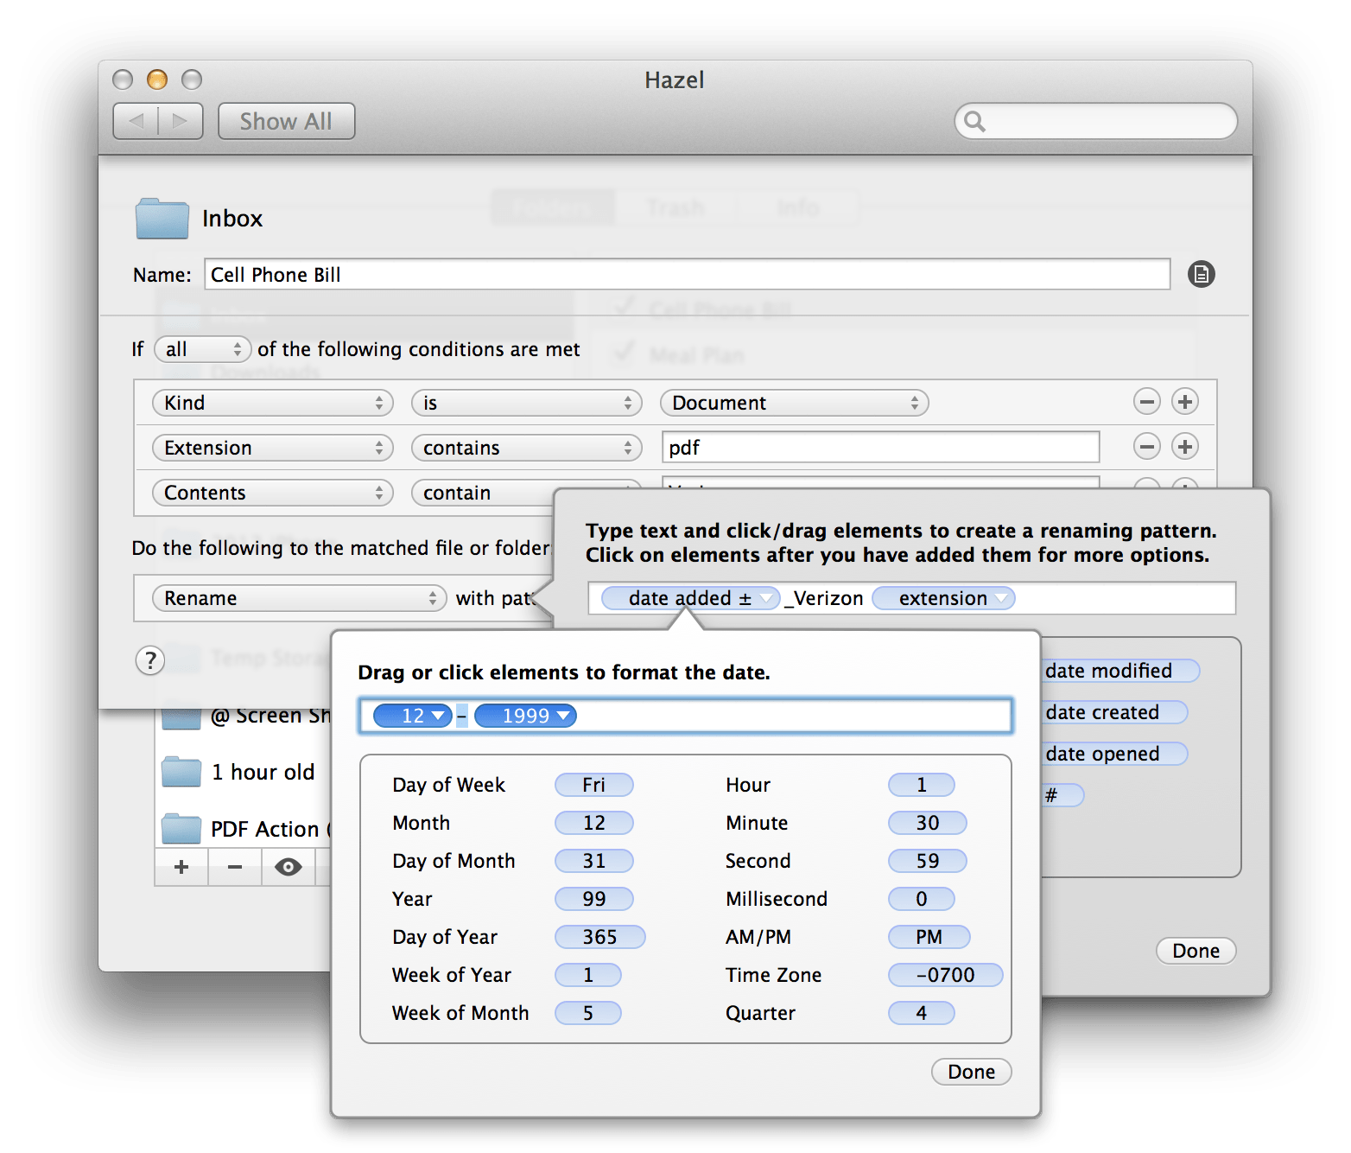This screenshot has width=1351, height=1153.
Task: Add the Day of Week 'Fri' token
Action: coord(593,785)
